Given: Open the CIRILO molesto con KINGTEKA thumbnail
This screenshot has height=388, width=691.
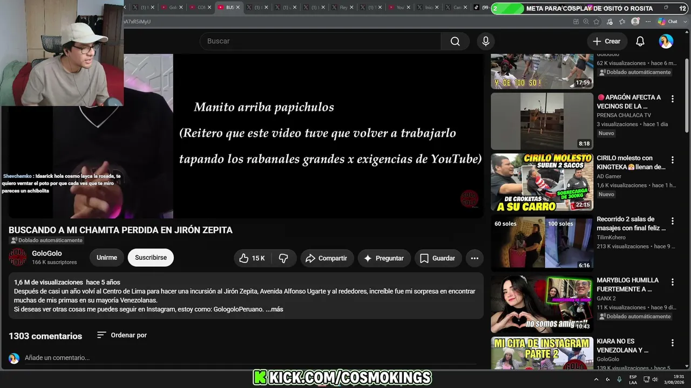Looking at the screenshot, I should click(x=542, y=182).
